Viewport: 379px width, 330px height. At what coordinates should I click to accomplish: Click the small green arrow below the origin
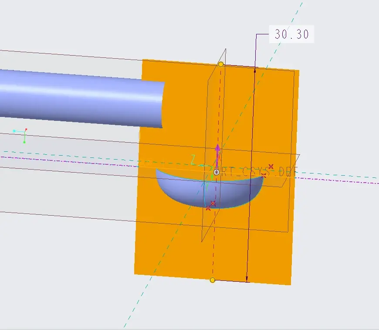click(x=212, y=177)
